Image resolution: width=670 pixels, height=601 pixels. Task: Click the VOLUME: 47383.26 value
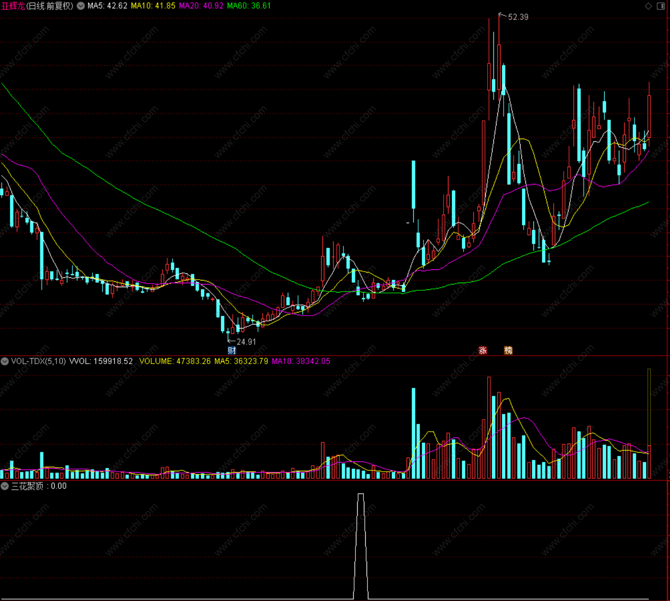(175, 361)
